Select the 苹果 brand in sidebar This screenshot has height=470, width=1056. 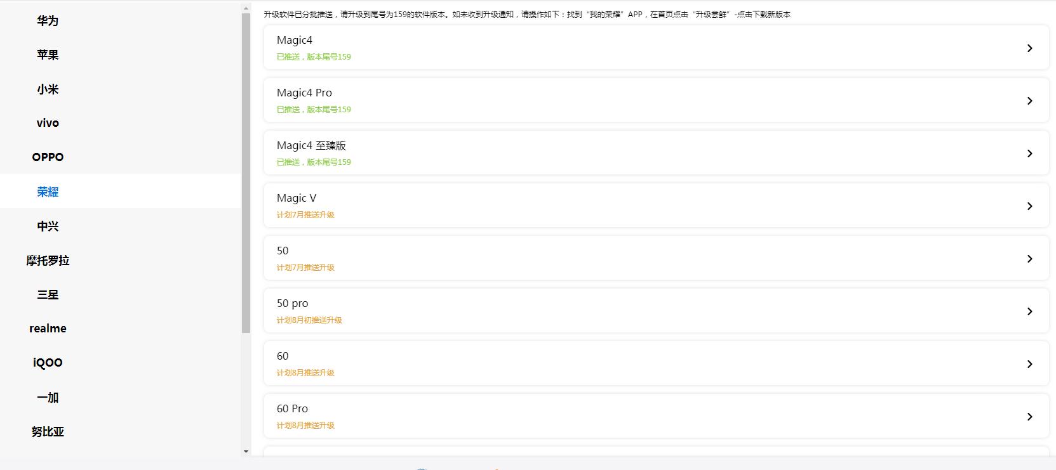click(48, 55)
